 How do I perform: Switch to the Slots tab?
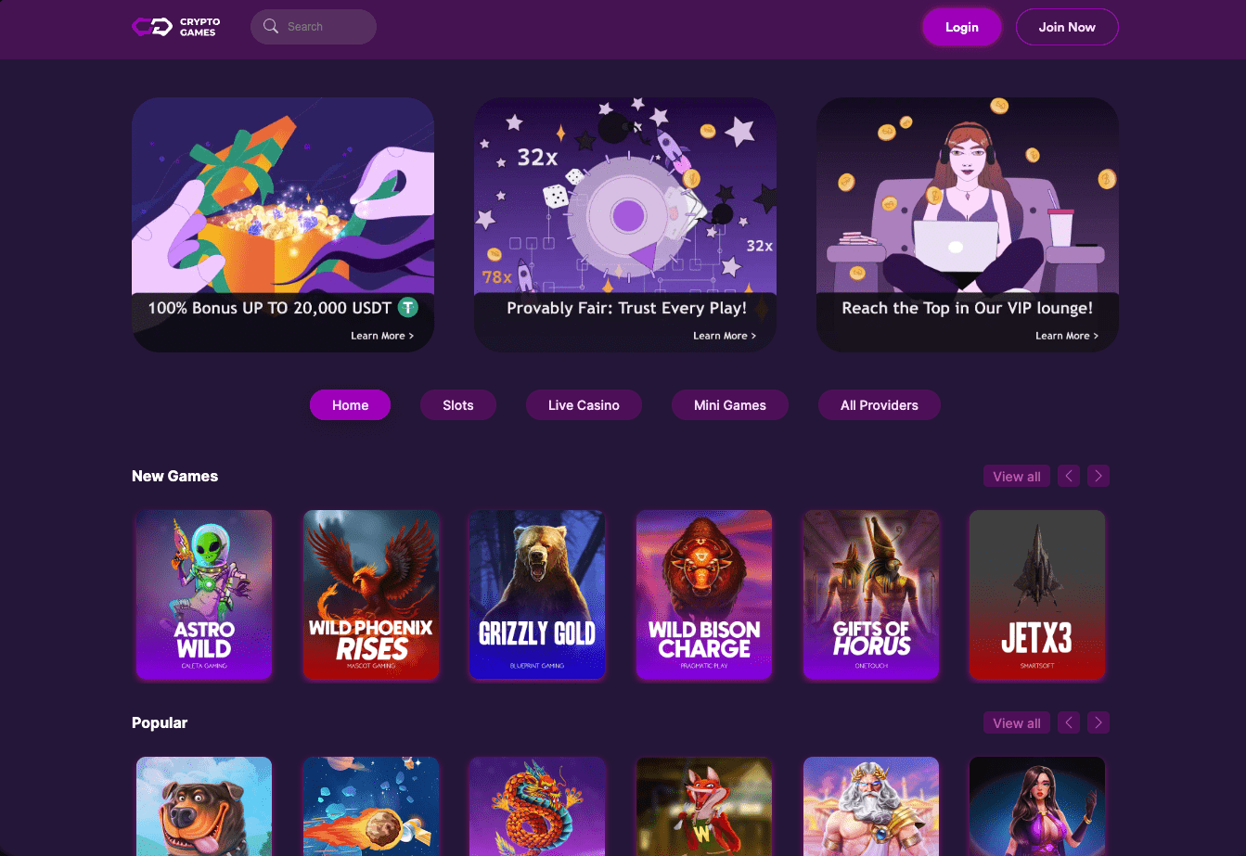pyautogui.click(x=458, y=405)
